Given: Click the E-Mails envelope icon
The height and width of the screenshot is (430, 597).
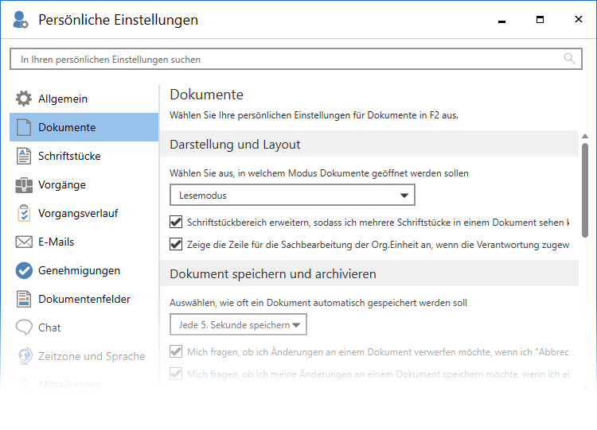Looking at the screenshot, I should [24, 242].
